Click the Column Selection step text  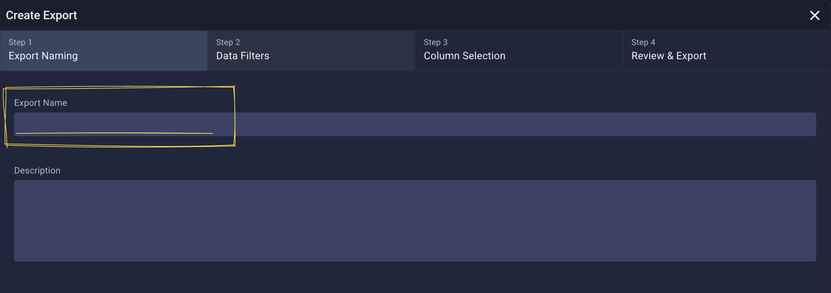coord(464,56)
